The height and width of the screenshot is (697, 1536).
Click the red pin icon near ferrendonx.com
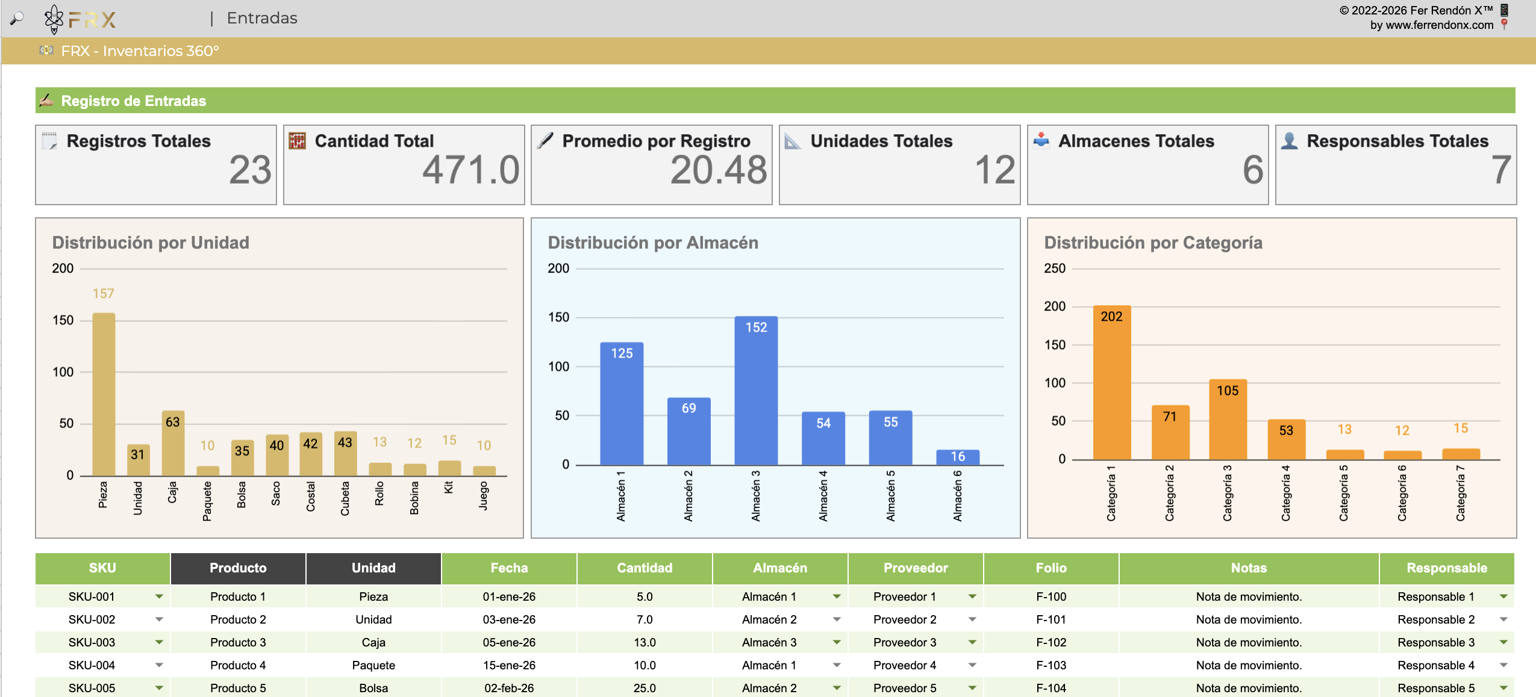pyautogui.click(x=1504, y=25)
